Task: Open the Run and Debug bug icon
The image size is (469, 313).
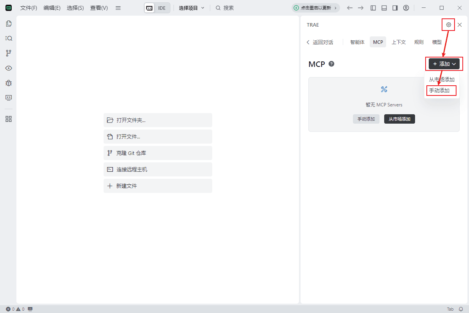Action: pos(9,83)
